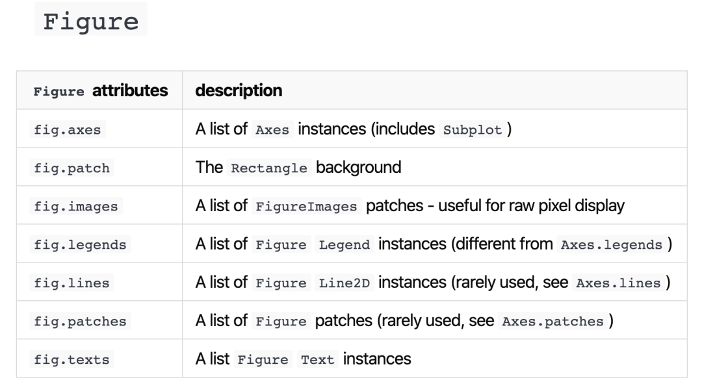Select fig.lines in the attributes column
The image size is (702, 384).
point(71,283)
